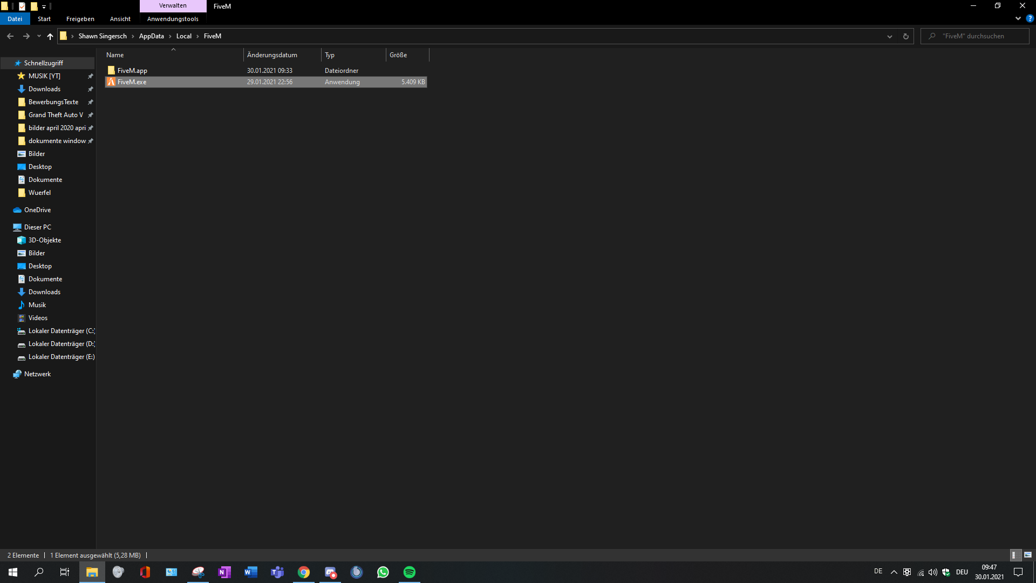The image size is (1036, 583).
Task: Open Spotify from the taskbar
Action: coord(410,572)
